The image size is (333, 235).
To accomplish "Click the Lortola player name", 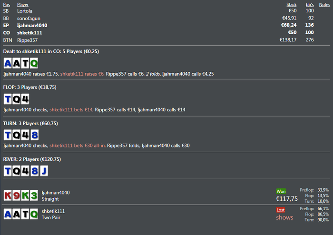I will click(25, 10).
